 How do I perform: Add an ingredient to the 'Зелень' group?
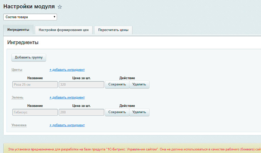[67, 97]
